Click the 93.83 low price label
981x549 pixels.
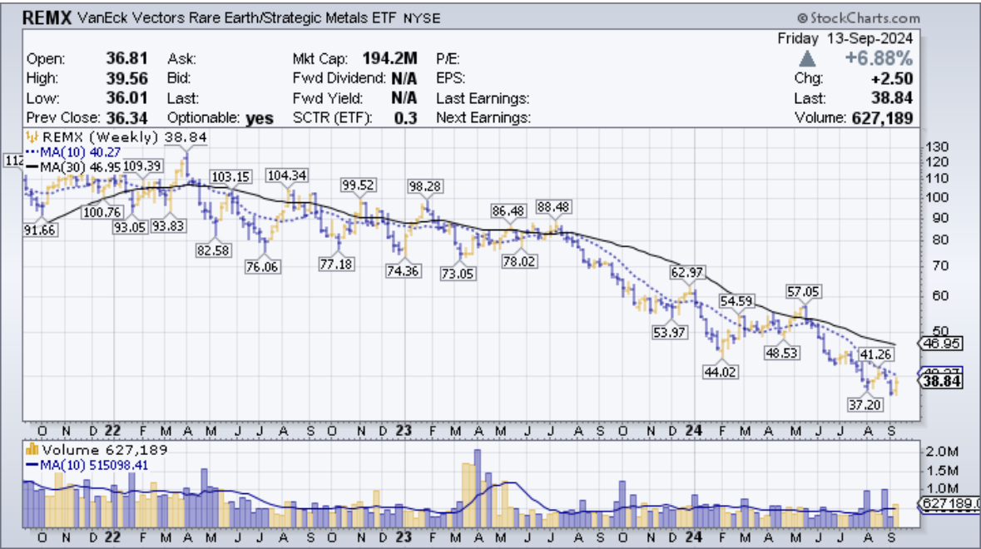168,226
